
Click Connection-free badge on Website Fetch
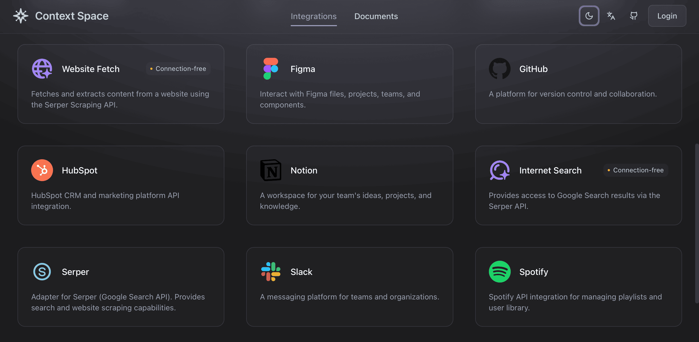pyautogui.click(x=178, y=69)
